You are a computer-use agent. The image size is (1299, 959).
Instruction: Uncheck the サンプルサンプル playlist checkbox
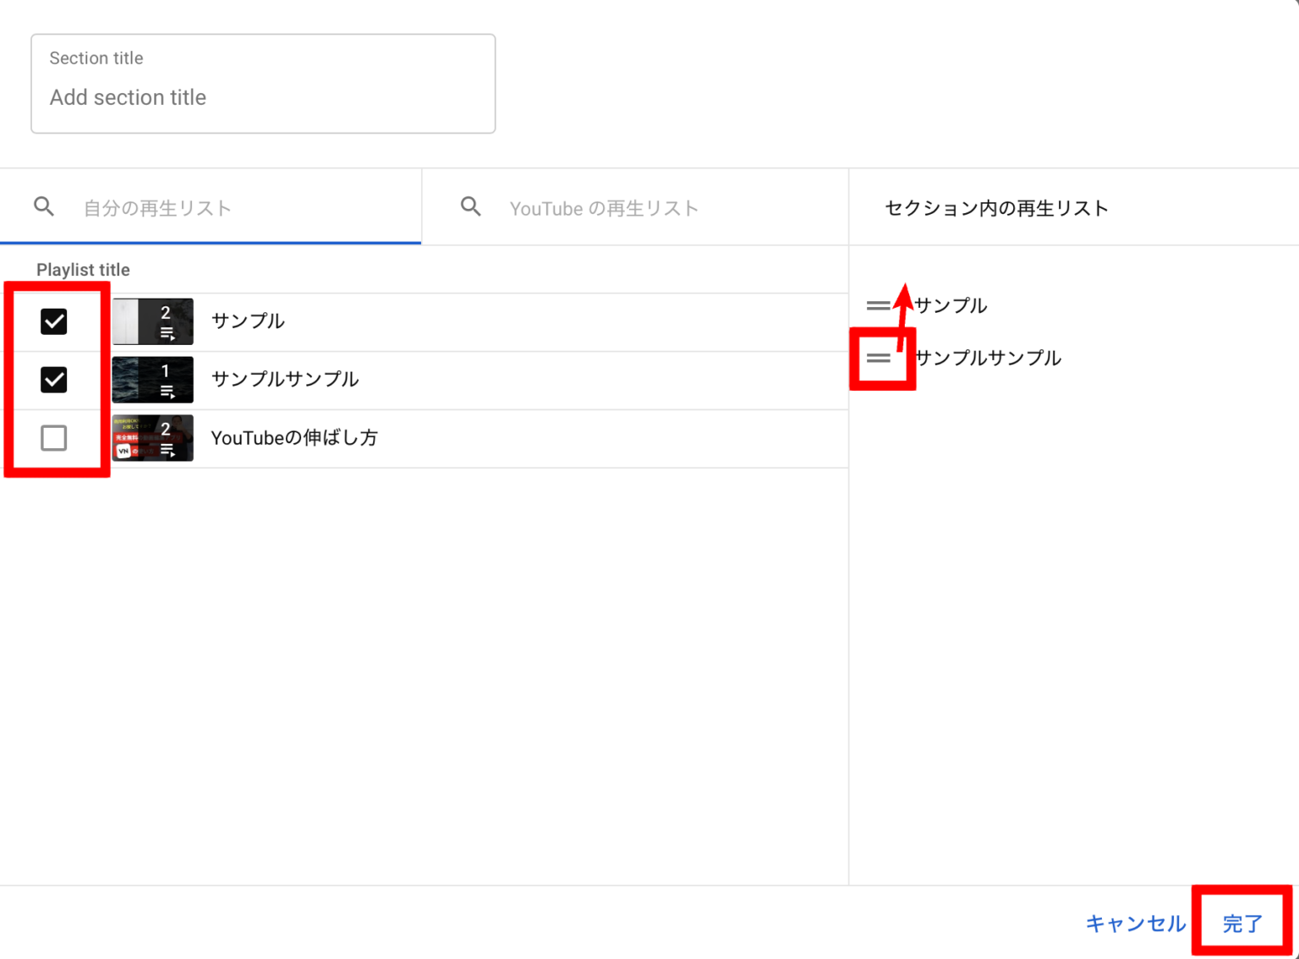tap(54, 380)
